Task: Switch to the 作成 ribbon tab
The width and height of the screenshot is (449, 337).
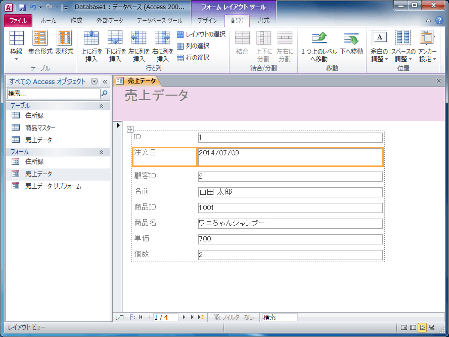Action: tap(76, 21)
